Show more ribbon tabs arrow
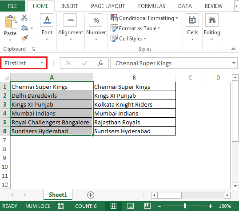This screenshot has height=211, width=239. pos(237,6)
